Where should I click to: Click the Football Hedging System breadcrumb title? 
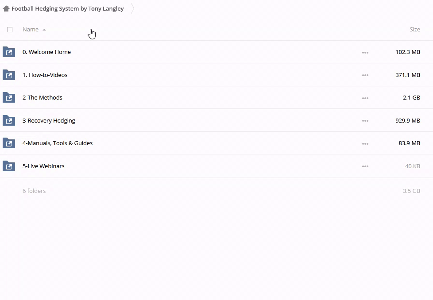[68, 8]
